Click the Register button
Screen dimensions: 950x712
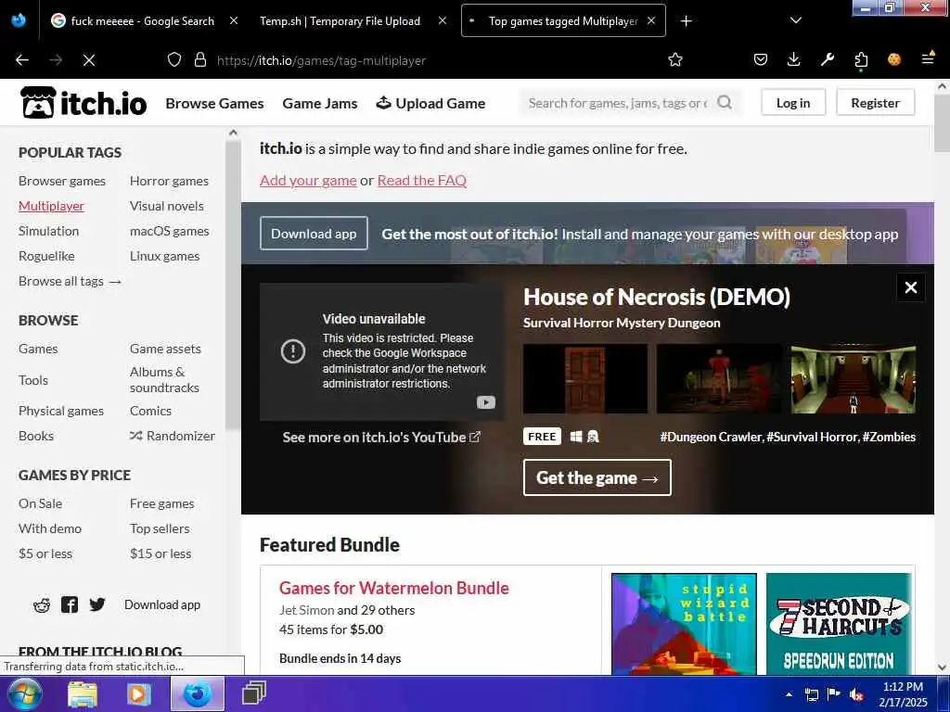pyautogui.click(x=875, y=102)
